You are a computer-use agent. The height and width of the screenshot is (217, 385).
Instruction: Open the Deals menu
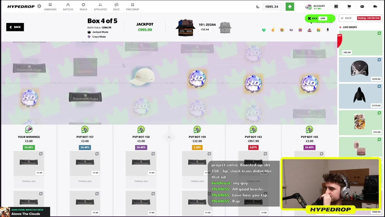[83, 7]
